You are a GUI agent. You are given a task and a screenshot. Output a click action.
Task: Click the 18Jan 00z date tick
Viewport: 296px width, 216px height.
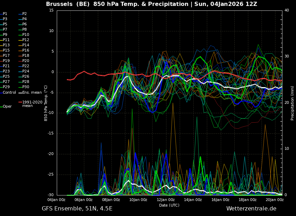(x=248, y=200)
